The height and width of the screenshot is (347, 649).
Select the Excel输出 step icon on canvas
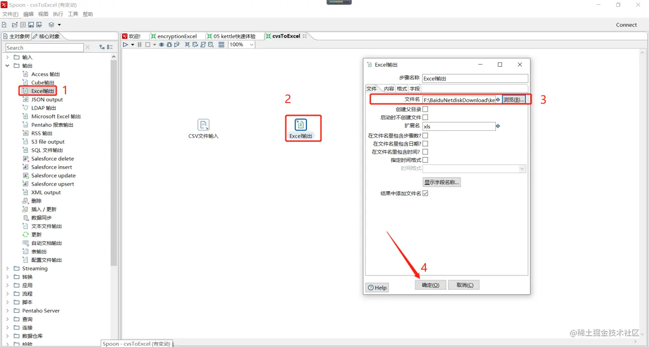pos(301,125)
